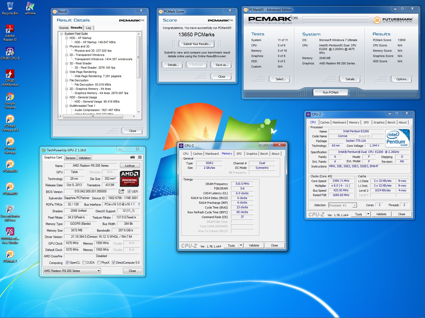Click PCMark05 Advanced Edition title icon
The image size is (425, 318).
(x=245, y=10)
